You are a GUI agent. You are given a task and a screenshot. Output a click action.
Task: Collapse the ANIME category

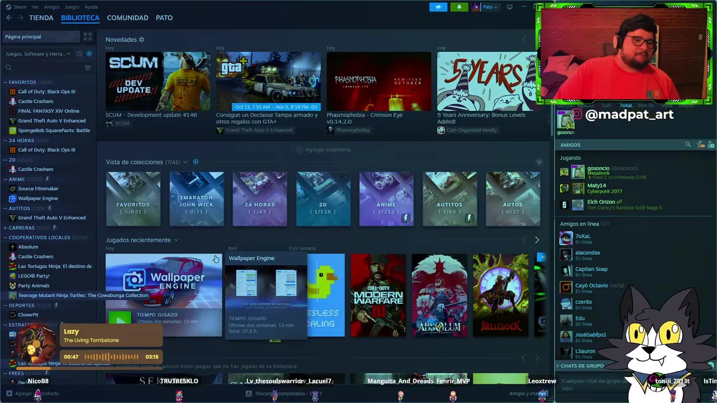[x=5, y=179]
